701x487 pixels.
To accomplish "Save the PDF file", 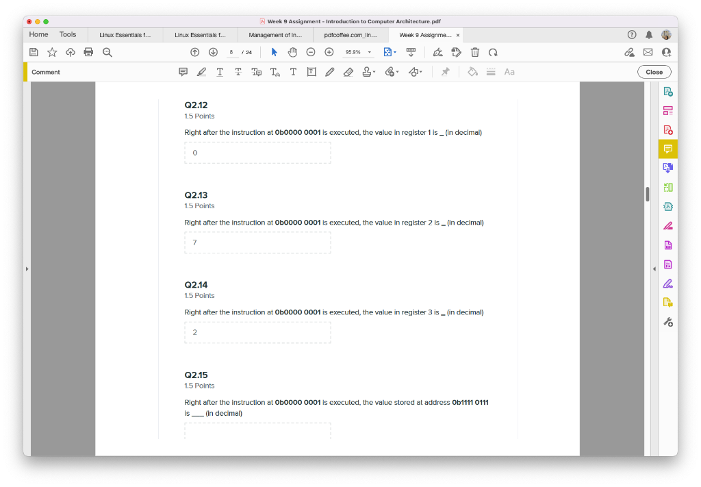I will 34,52.
